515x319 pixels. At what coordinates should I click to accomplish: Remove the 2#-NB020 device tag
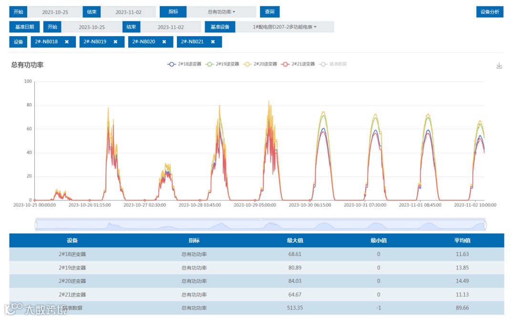tap(164, 42)
